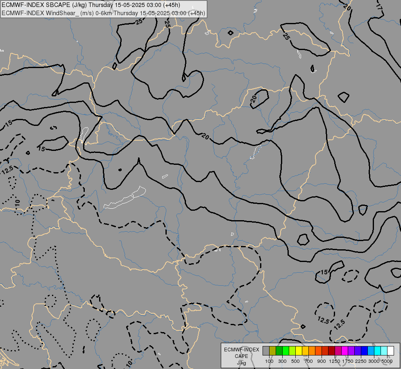Screen dimensions: 401x369
Task: Select the "CAPE" label in the legend
Action: (241, 356)
